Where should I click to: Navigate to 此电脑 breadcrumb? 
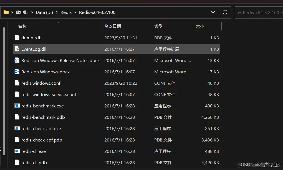point(22,12)
